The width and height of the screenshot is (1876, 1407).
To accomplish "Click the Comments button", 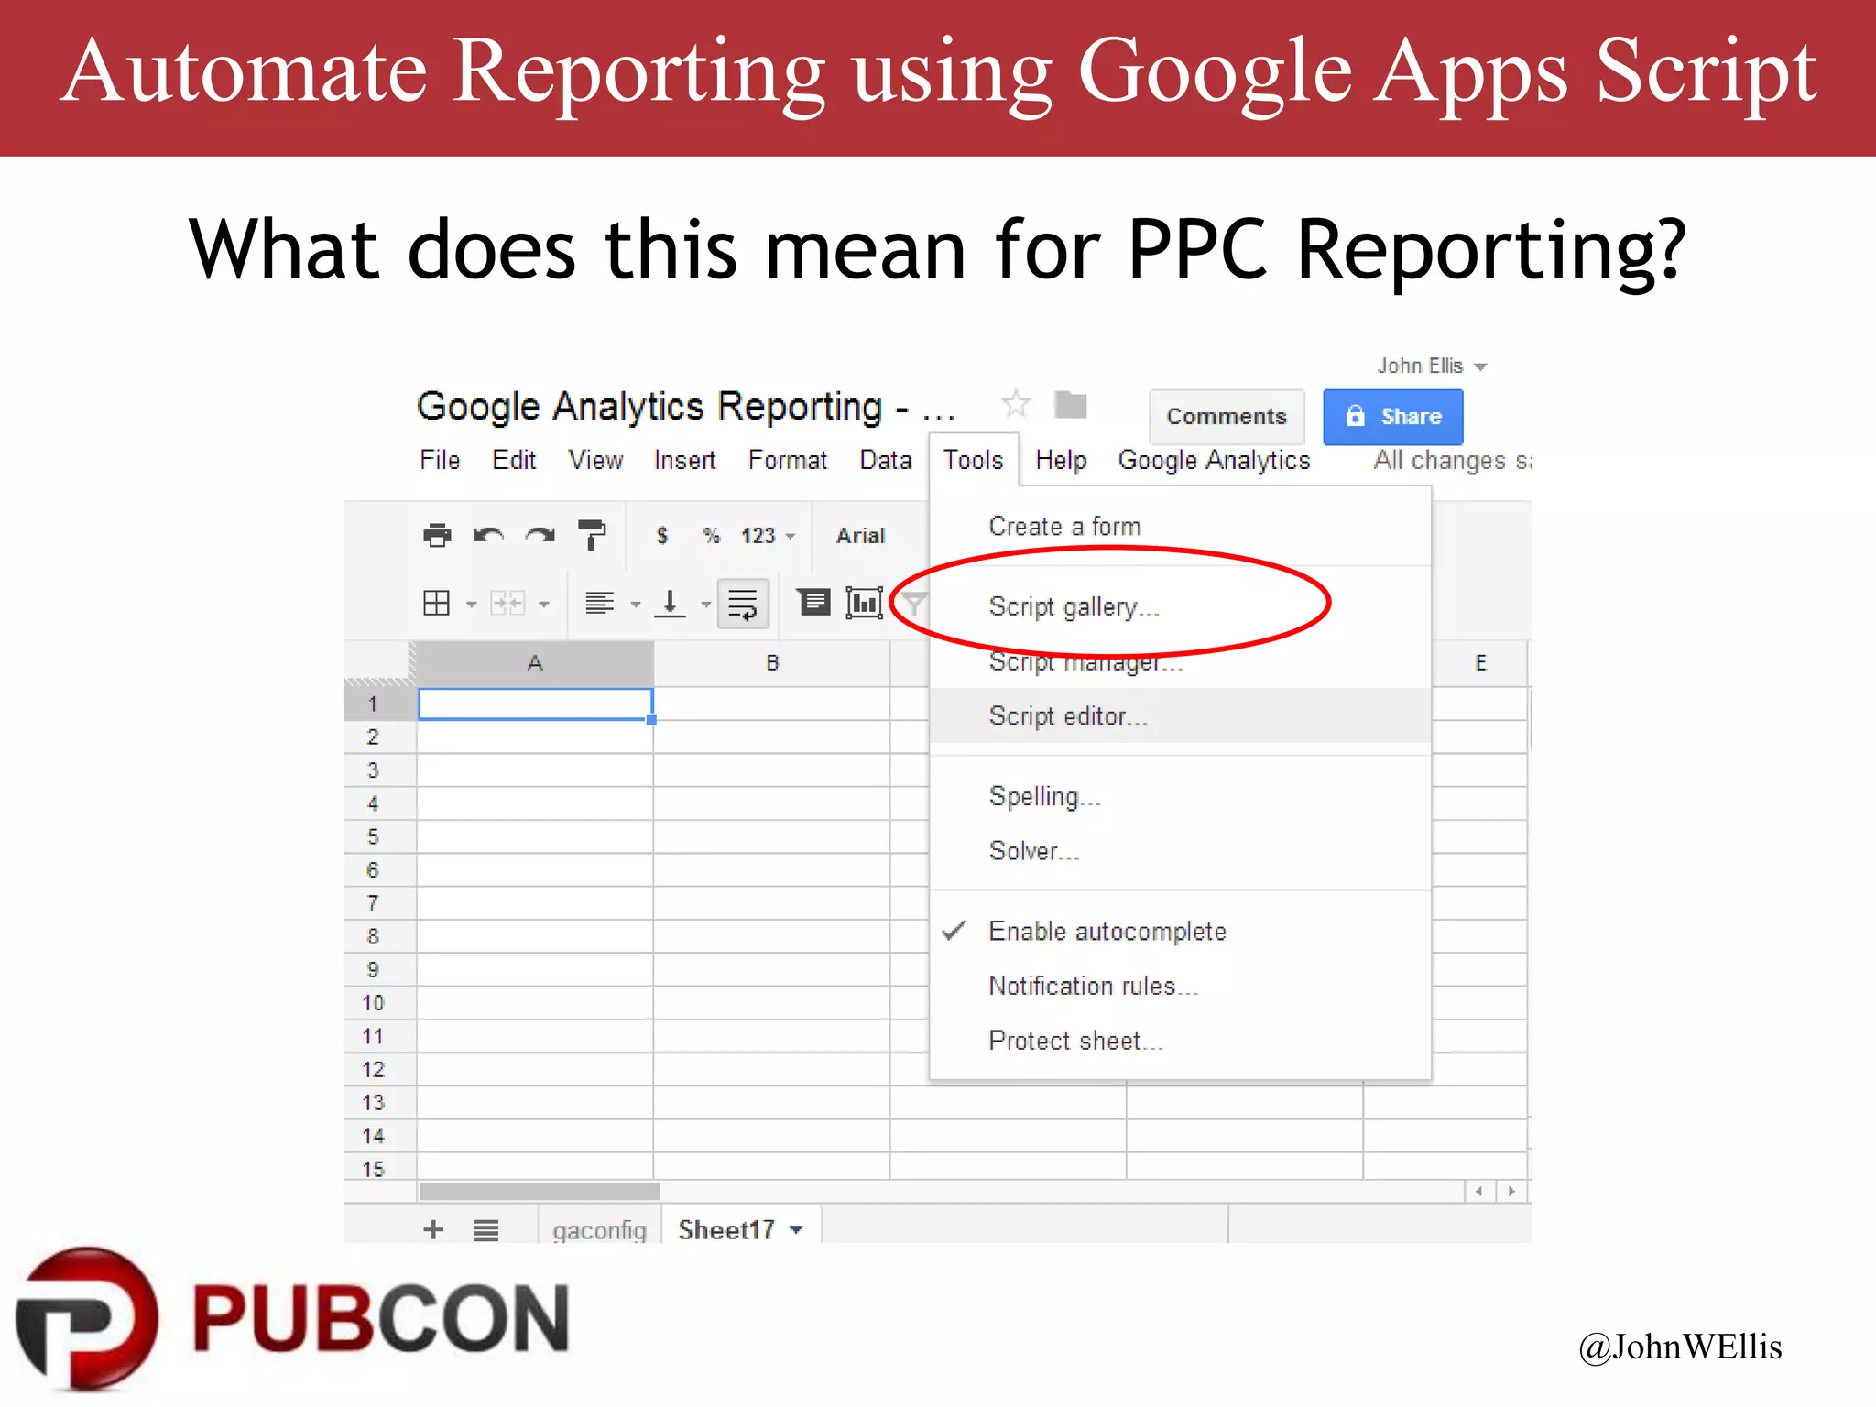I will [x=1227, y=417].
